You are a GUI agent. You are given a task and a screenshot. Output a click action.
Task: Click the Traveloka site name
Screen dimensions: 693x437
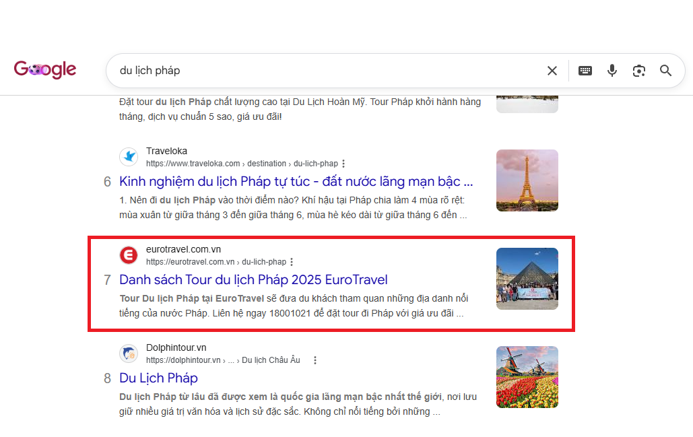pos(166,151)
